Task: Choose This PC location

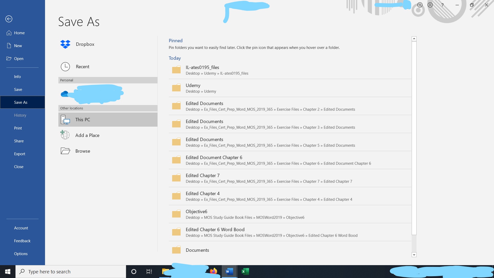Action: (x=108, y=119)
